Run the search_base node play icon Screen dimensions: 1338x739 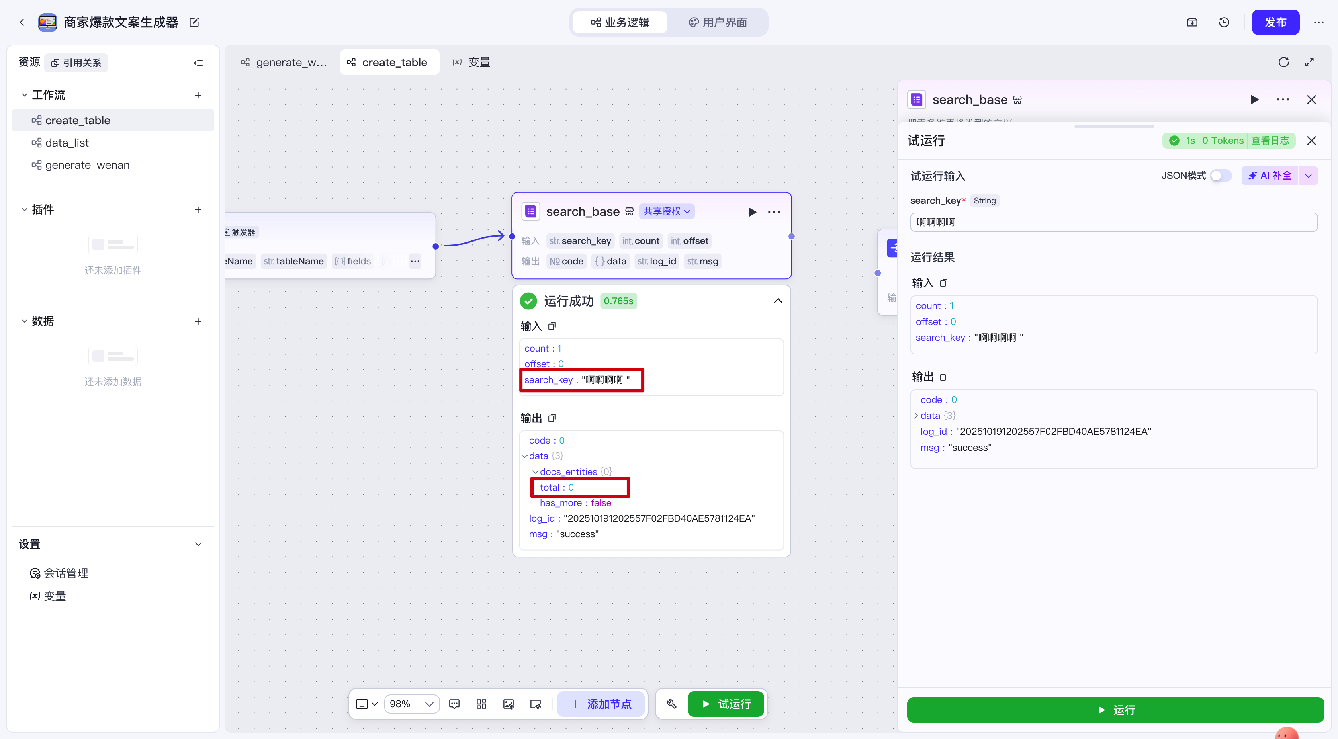tap(751, 212)
